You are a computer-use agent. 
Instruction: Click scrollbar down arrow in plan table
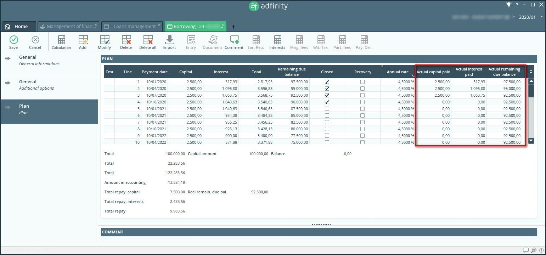tap(531, 141)
